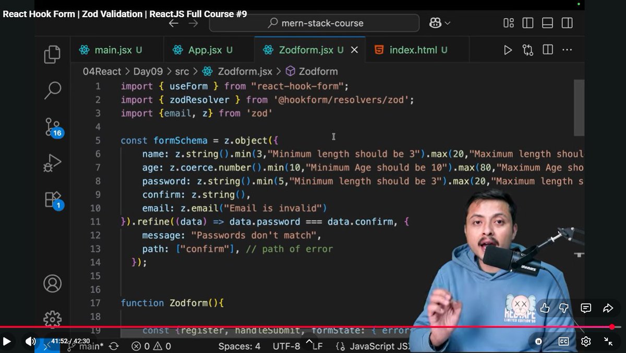Click 'function Zodform(){' on line 17
Image resolution: width=626 pixels, height=353 pixels.
[172, 303]
